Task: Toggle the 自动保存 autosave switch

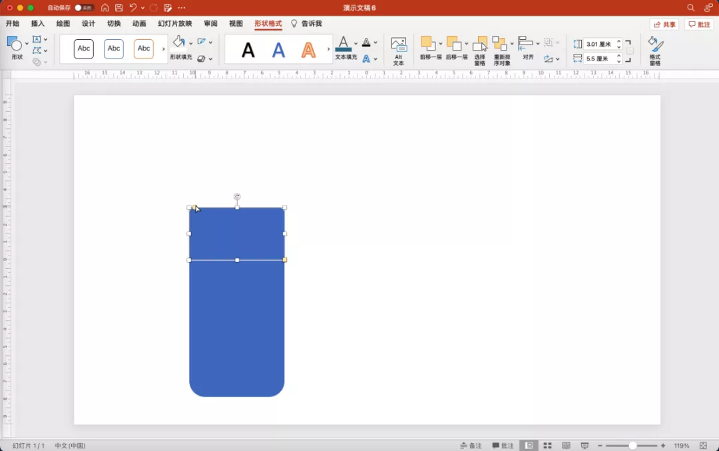Action: coord(84,8)
